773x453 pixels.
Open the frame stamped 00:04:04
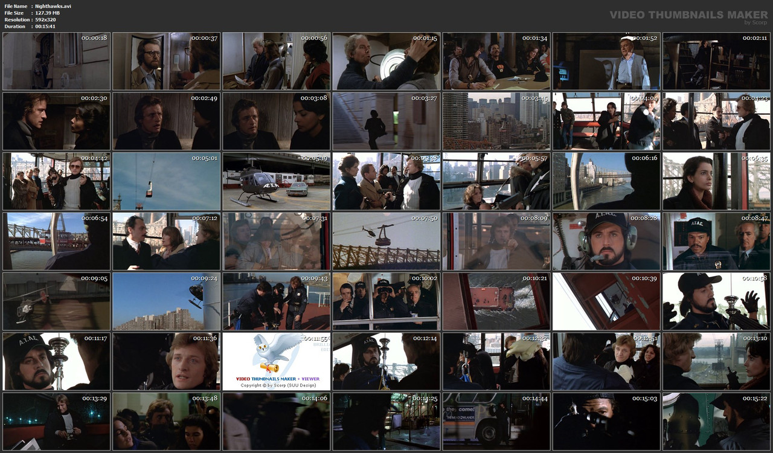coord(606,121)
